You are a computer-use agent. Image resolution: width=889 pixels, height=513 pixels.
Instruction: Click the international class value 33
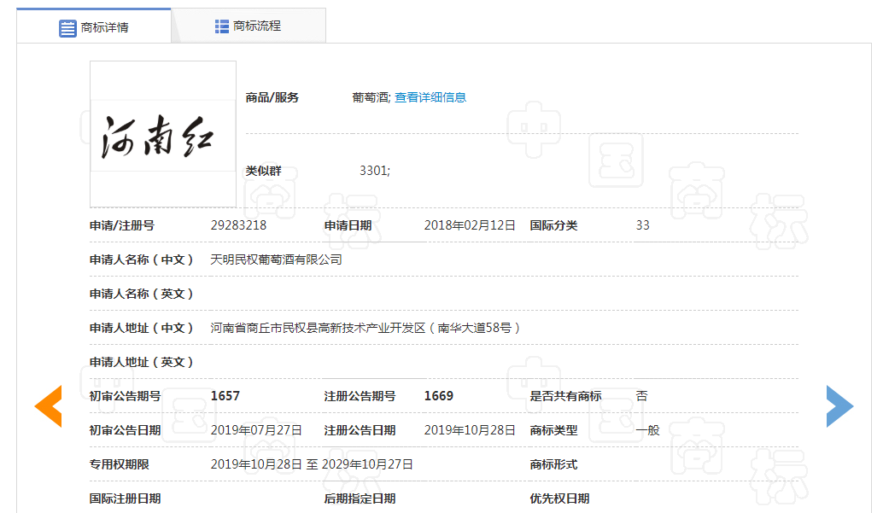(642, 225)
